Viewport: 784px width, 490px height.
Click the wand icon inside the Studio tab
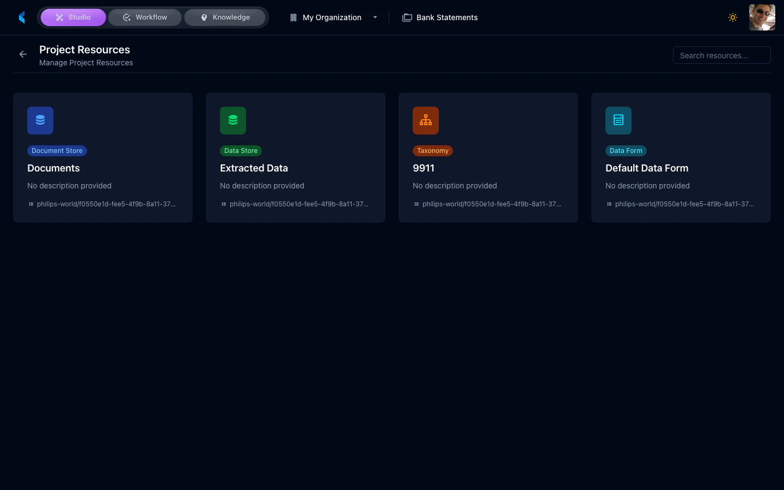click(x=59, y=17)
